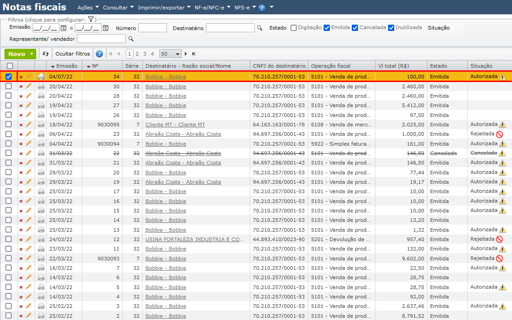Click the red delete X for invoice 27

21,106
